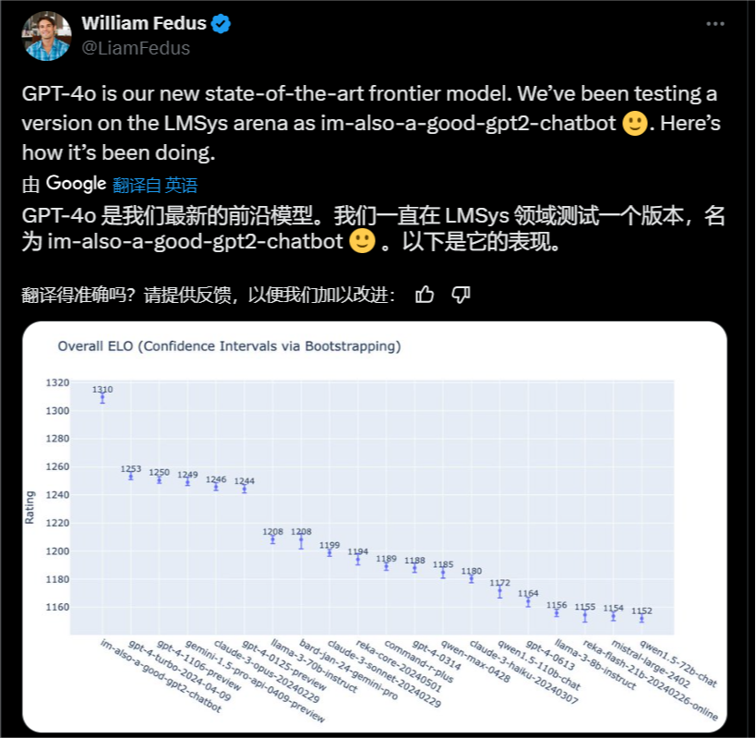Click the "翻译自 英语" translation link
This screenshot has width=756, height=738.
tap(154, 185)
